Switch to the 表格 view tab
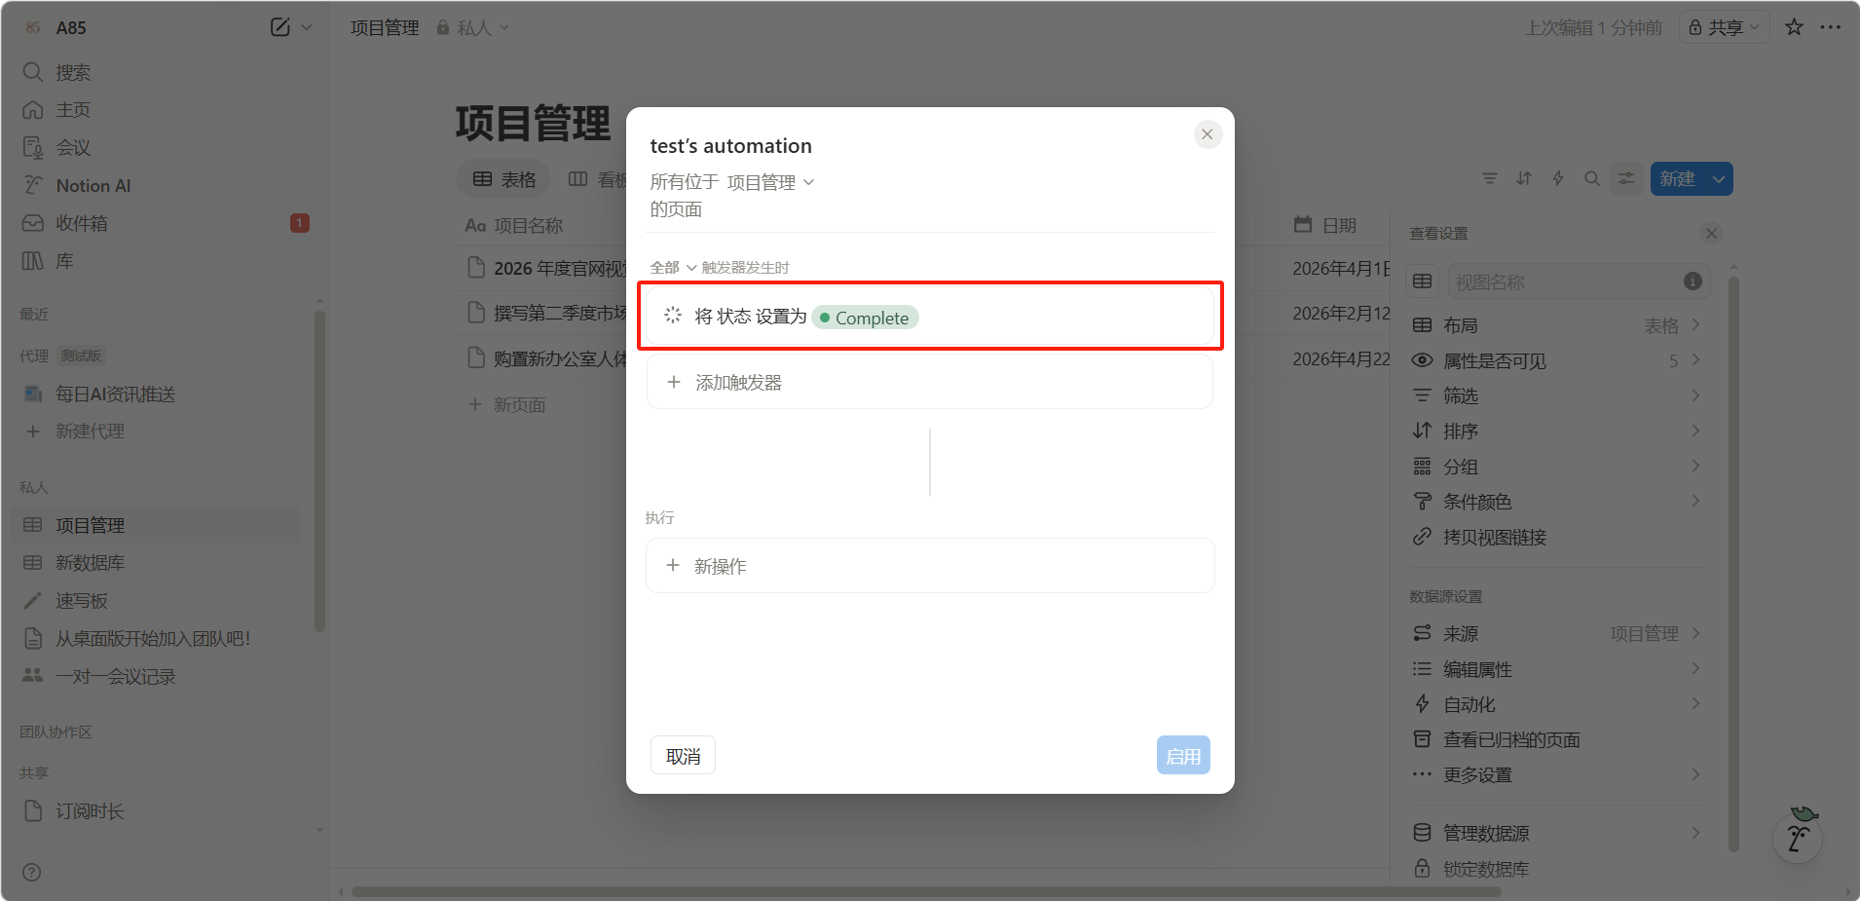The width and height of the screenshot is (1860, 901). point(504,179)
